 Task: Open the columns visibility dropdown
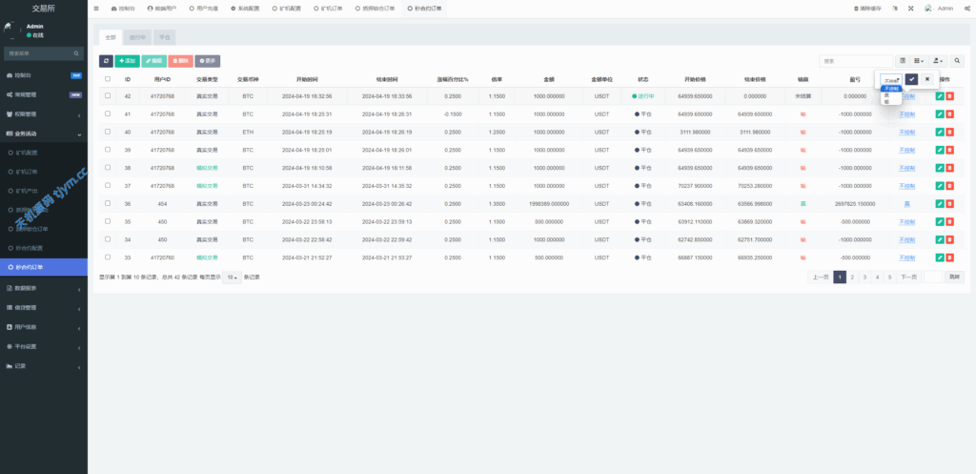(920, 60)
